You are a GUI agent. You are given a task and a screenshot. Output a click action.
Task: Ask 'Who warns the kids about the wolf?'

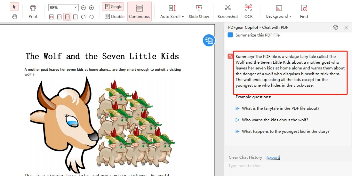pyautogui.click(x=275, y=120)
